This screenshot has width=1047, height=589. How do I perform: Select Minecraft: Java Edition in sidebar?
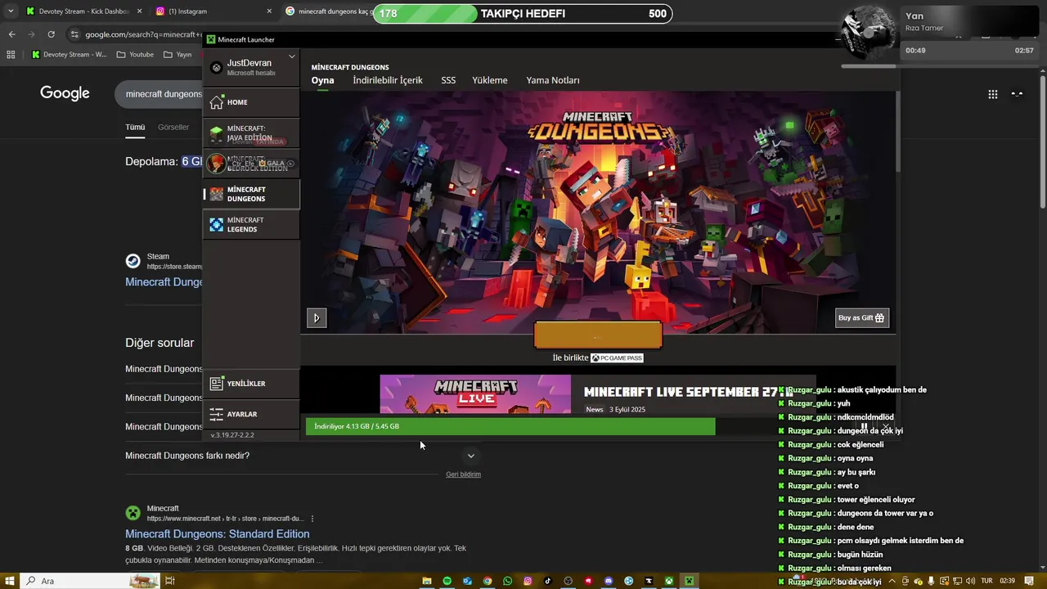(251, 133)
